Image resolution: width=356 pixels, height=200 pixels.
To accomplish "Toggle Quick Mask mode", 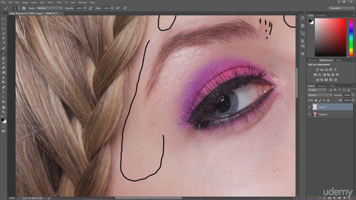I will 4,126.
